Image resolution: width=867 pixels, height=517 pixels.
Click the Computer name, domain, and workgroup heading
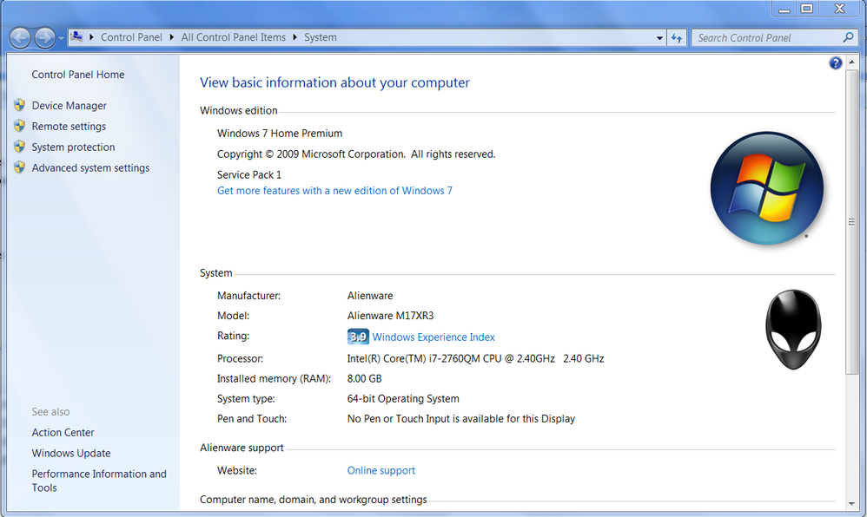point(314,500)
